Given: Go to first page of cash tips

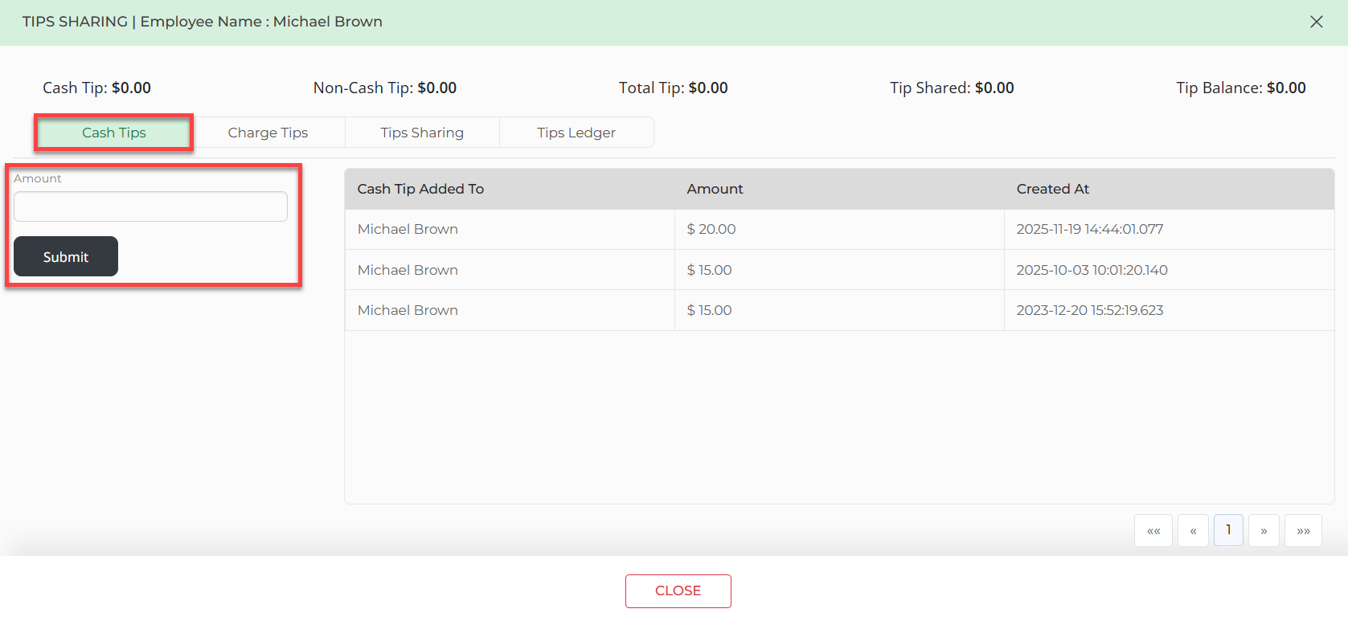Looking at the screenshot, I should pos(1153,531).
